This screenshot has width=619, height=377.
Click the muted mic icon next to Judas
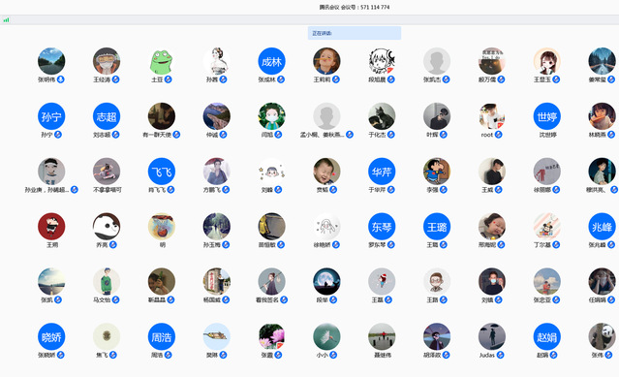(500, 355)
